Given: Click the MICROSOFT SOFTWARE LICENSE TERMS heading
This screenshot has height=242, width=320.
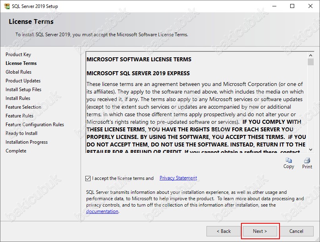Looking at the screenshot, I should coord(139,59).
